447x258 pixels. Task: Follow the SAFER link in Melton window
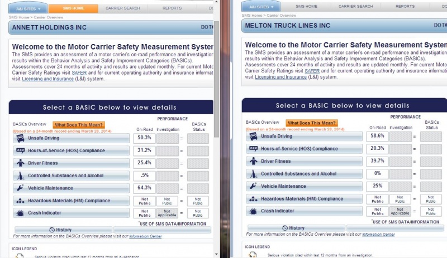click(312, 71)
